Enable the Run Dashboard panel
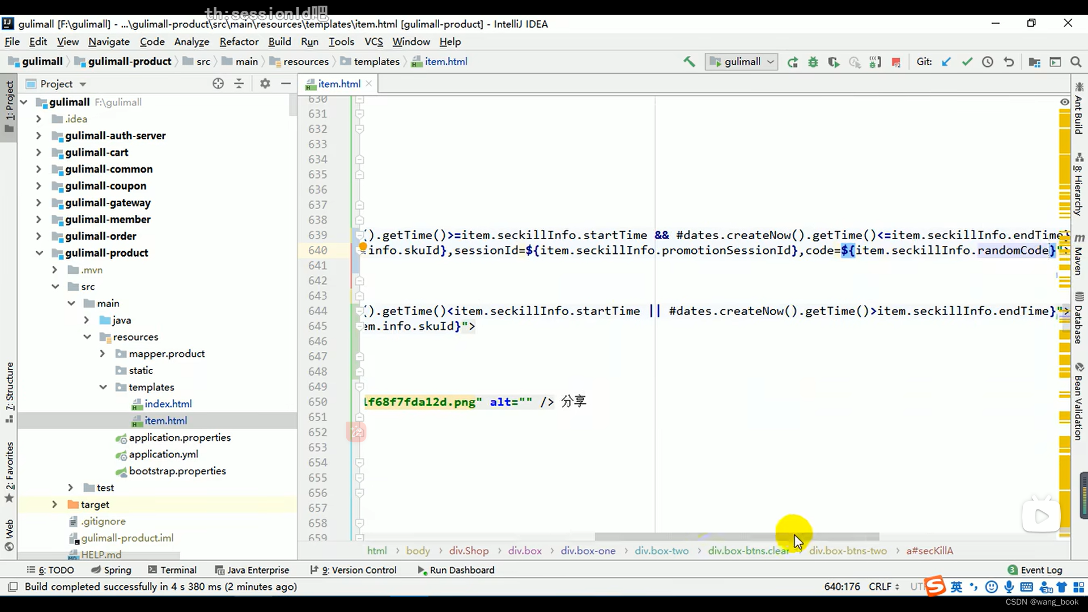Screen dimensions: 1088x612 coord(462,569)
